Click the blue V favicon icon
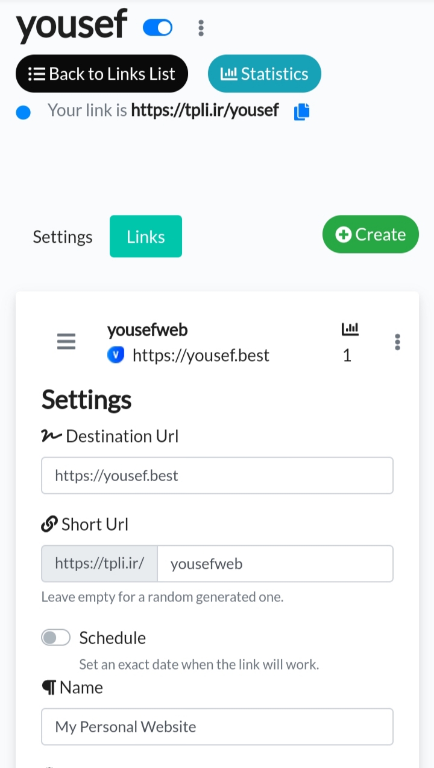 (115, 356)
